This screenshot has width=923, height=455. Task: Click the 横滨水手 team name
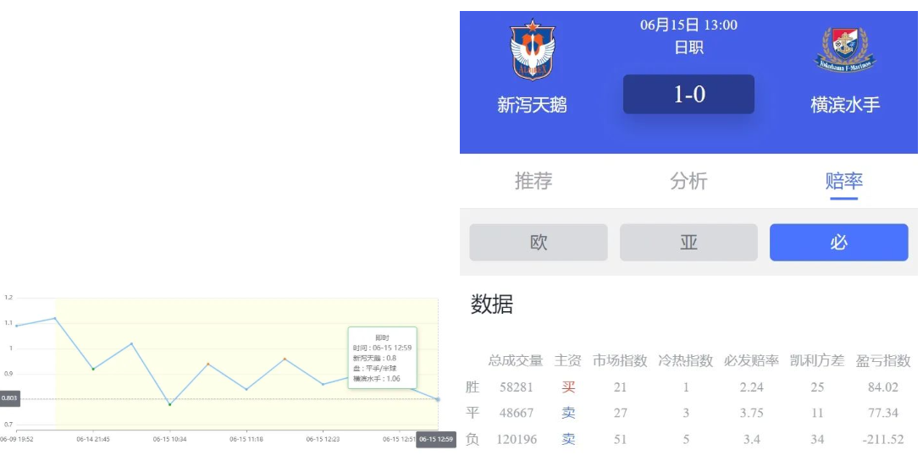coord(845,105)
